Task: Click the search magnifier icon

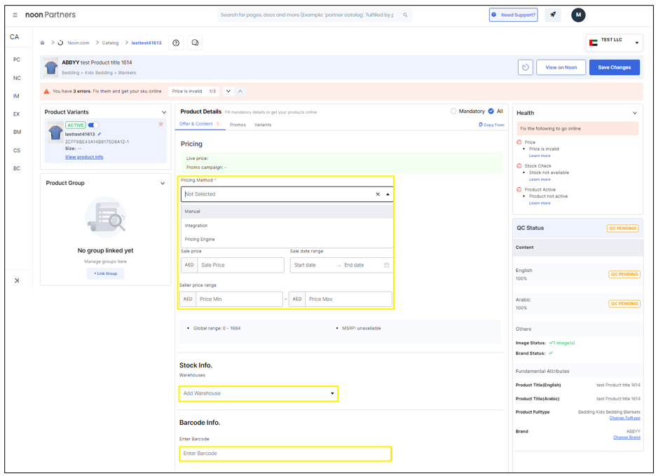Action: (x=405, y=15)
